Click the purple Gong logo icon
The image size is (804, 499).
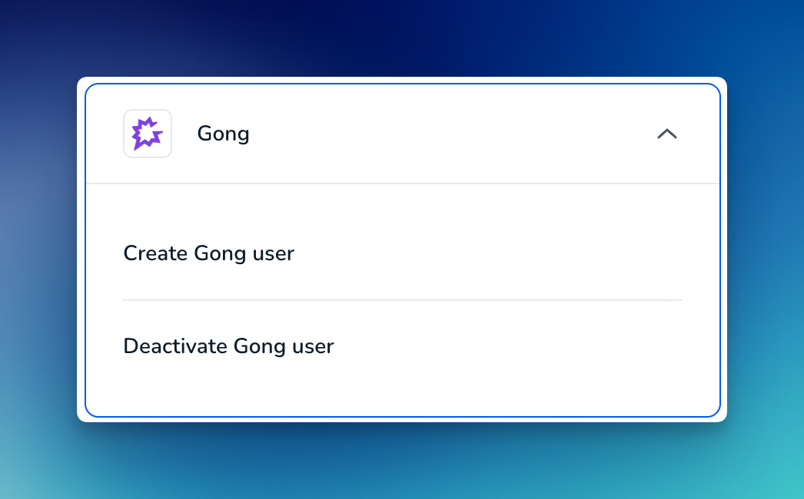147,134
